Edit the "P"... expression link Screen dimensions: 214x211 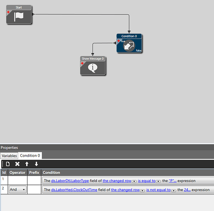point(173,181)
